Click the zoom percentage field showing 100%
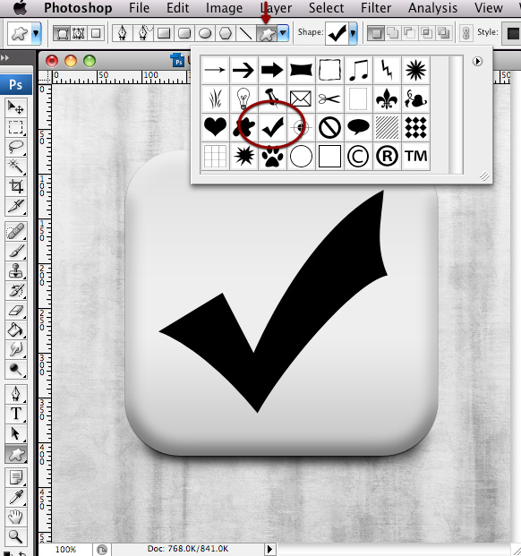 click(65, 549)
